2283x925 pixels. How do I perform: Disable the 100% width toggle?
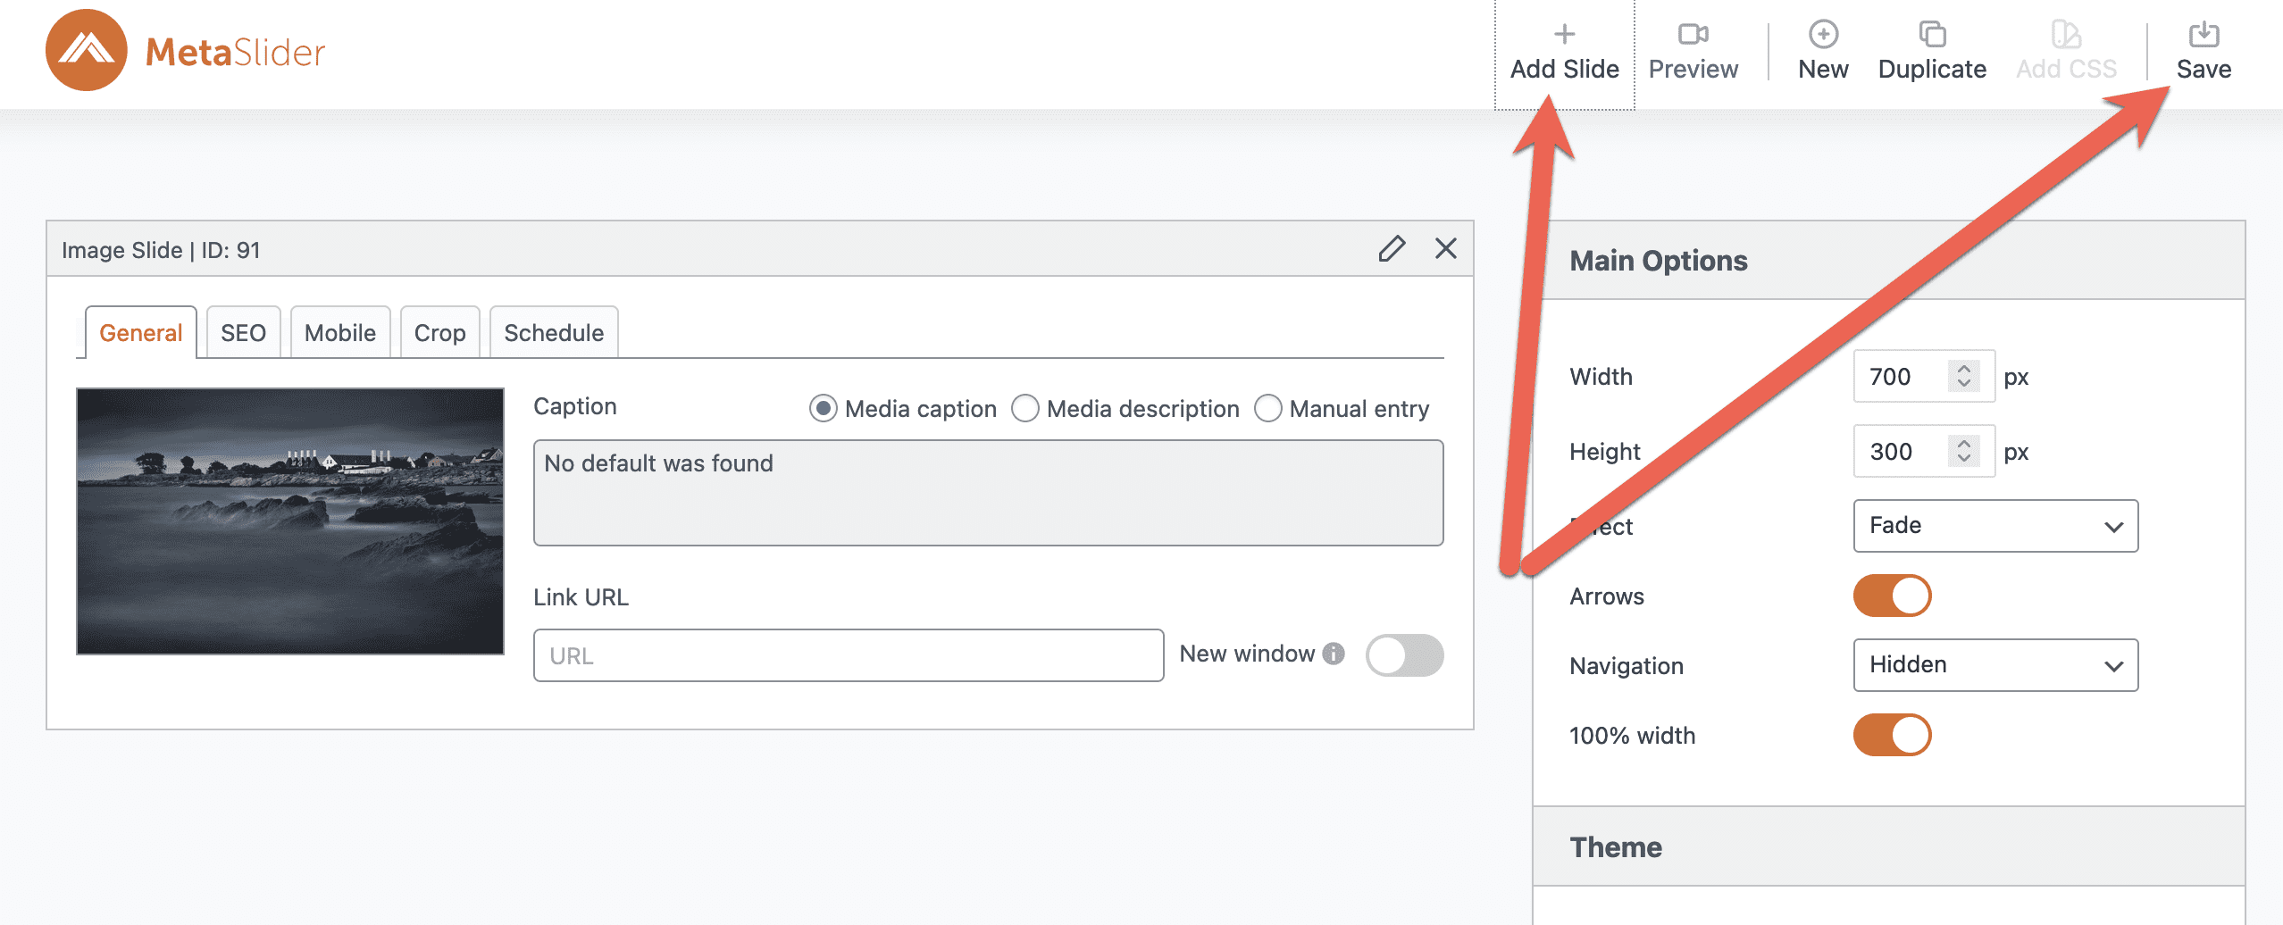[1892, 735]
